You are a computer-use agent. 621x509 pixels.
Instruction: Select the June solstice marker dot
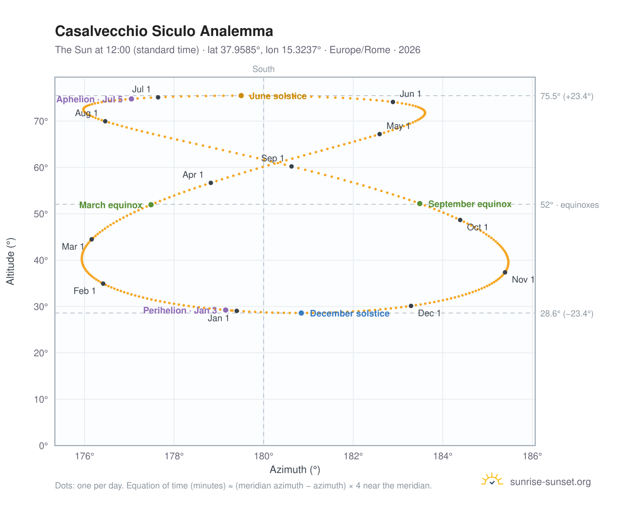click(241, 96)
